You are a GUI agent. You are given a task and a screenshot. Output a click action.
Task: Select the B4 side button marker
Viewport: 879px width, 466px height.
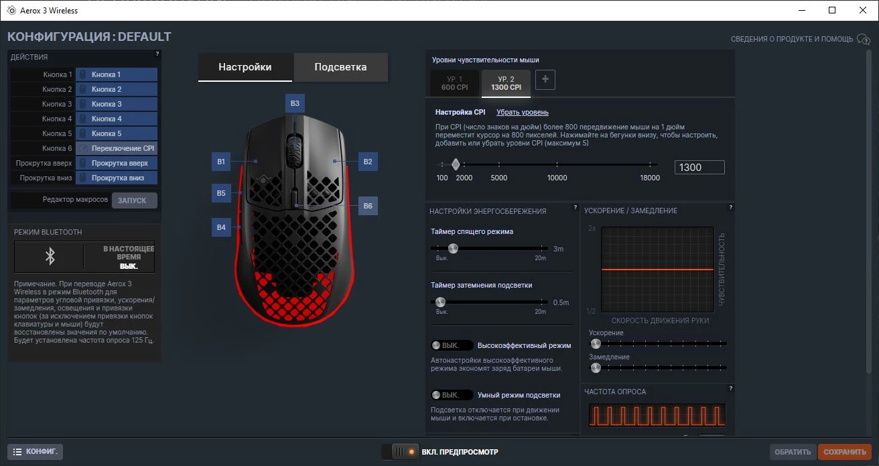[x=221, y=227]
